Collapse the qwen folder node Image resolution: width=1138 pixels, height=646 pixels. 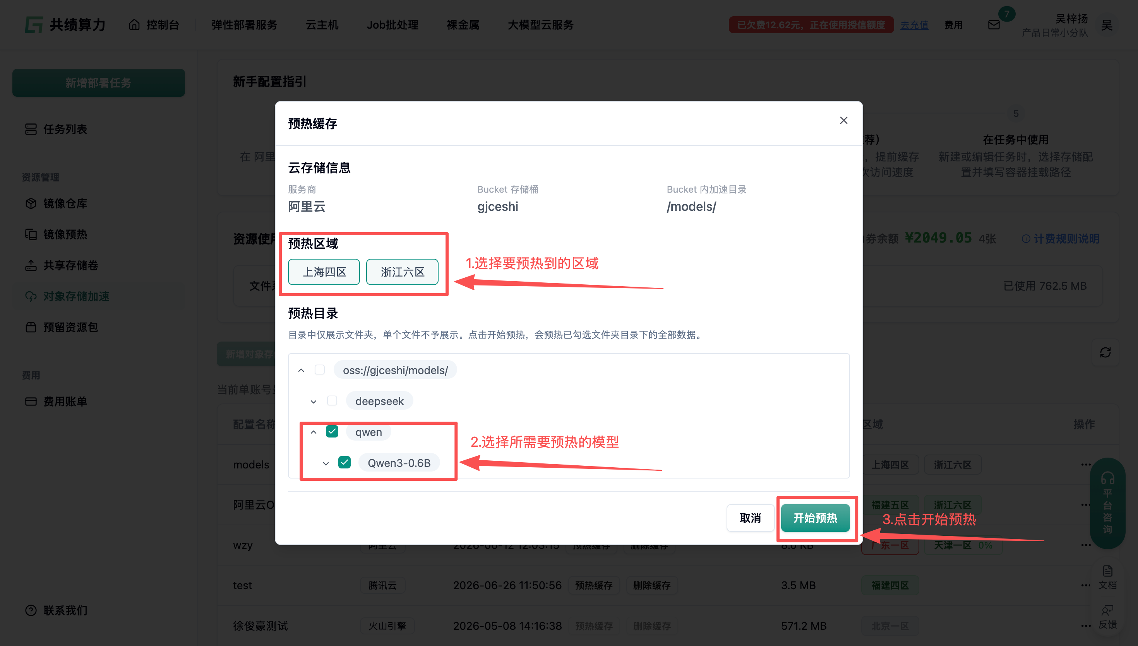pos(314,432)
